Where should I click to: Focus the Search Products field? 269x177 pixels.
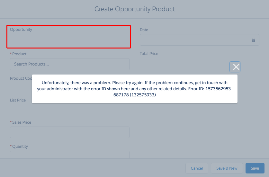69,64
